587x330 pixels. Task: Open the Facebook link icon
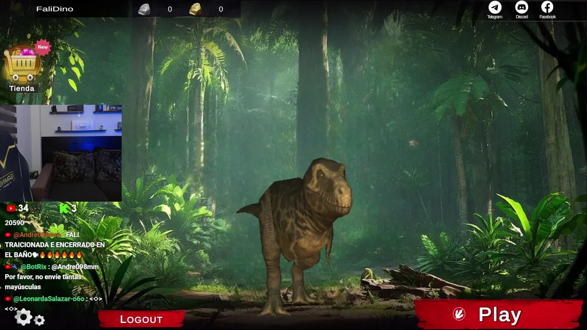click(547, 7)
